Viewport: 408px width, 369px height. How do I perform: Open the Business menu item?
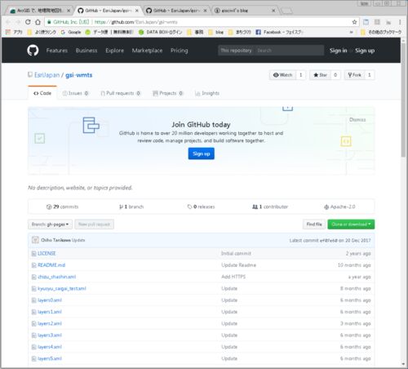[x=86, y=51]
